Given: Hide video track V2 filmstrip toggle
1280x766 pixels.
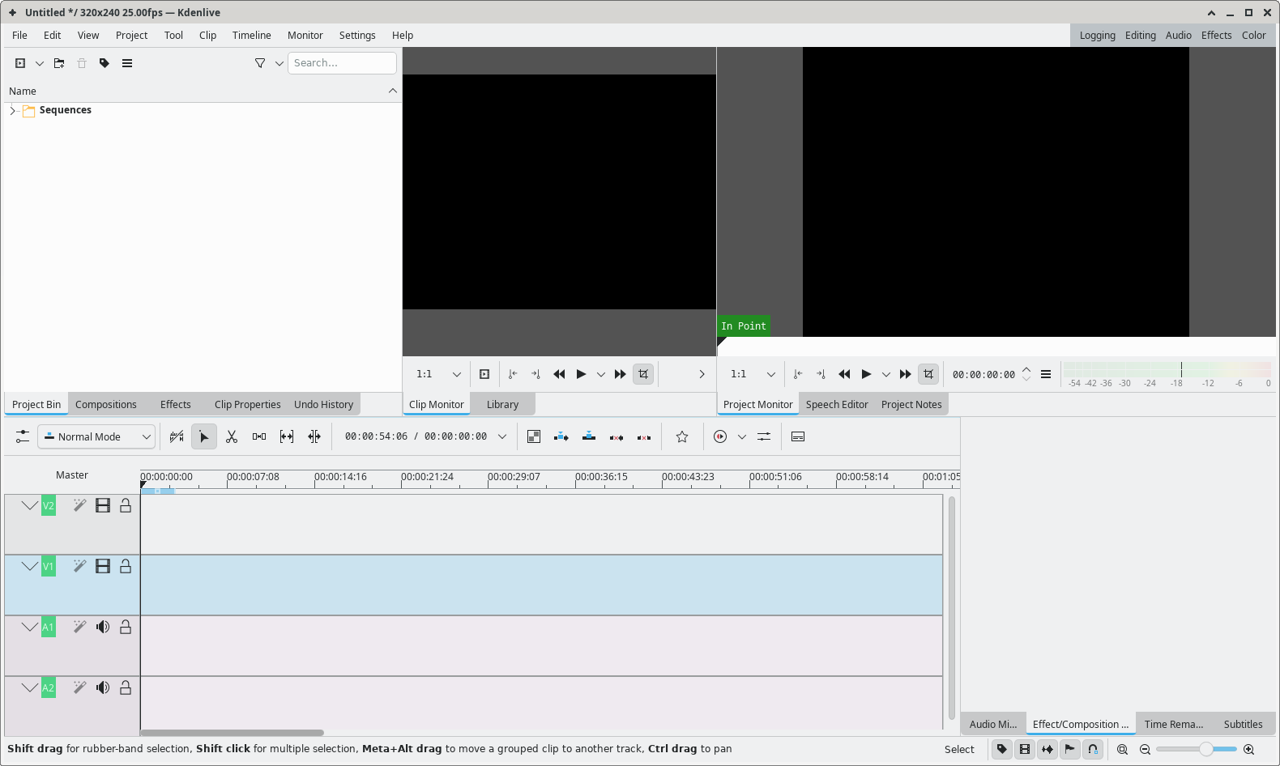Looking at the screenshot, I should [x=103, y=505].
